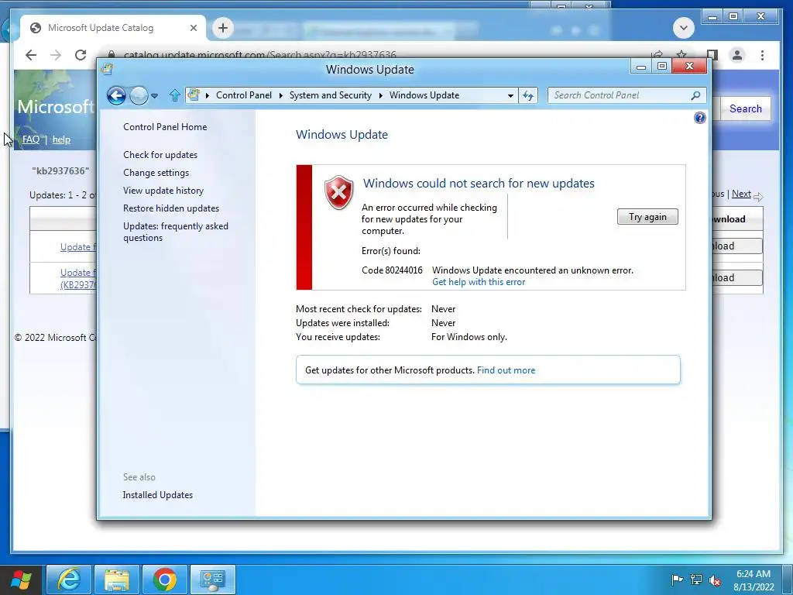Click Chrome's side panel icon
The width and height of the screenshot is (793, 595).
click(712, 55)
